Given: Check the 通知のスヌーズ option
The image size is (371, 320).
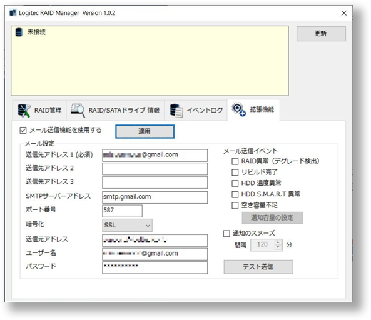Looking at the screenshot, I should [226, 234].
